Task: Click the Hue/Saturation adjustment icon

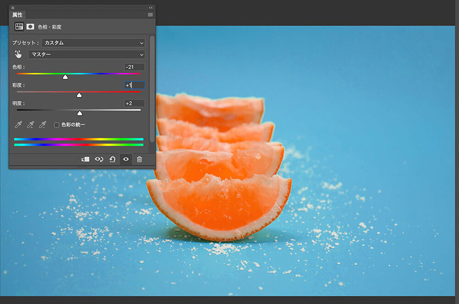Action: coord(19,26)
